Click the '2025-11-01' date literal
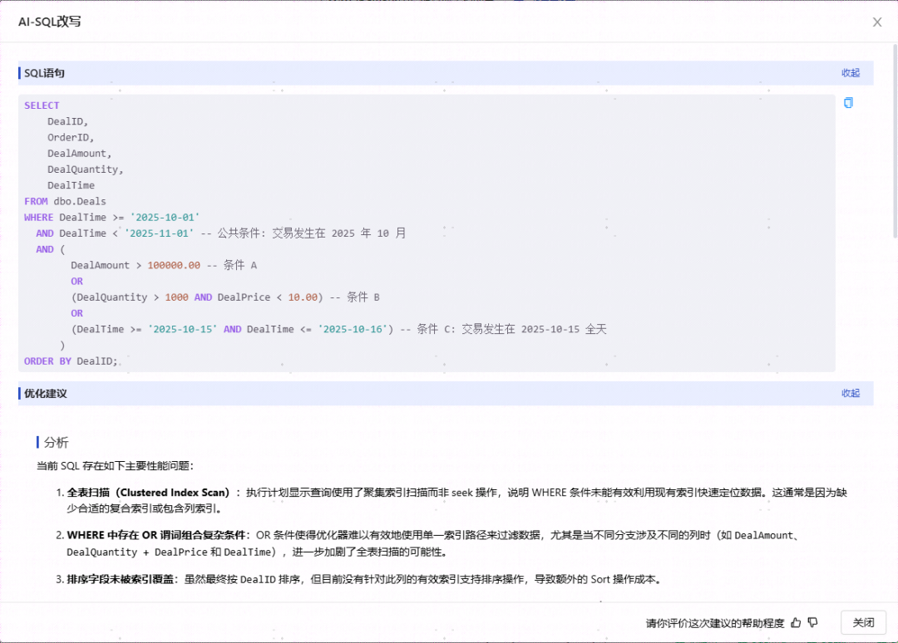The width and height of the screenshot is (898, 643). [x=159, y=233]
